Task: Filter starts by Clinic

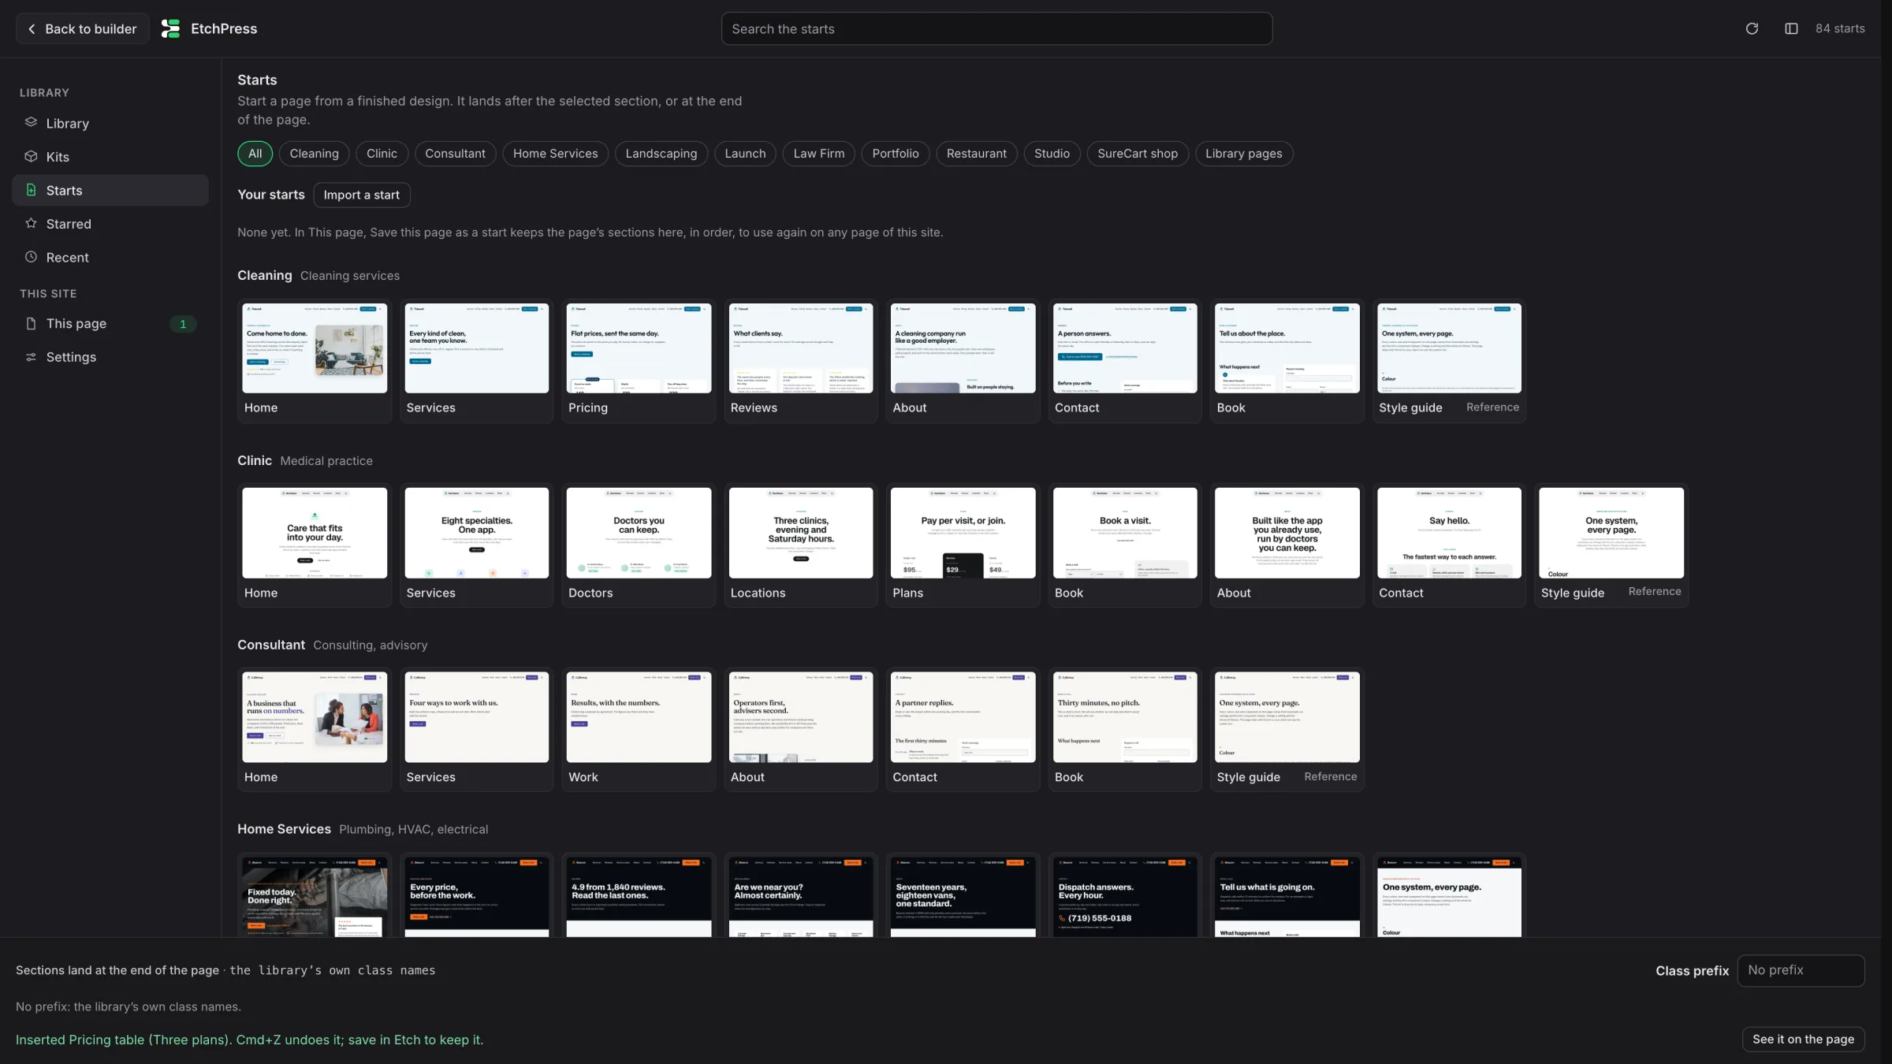Action: click(382, 154)
